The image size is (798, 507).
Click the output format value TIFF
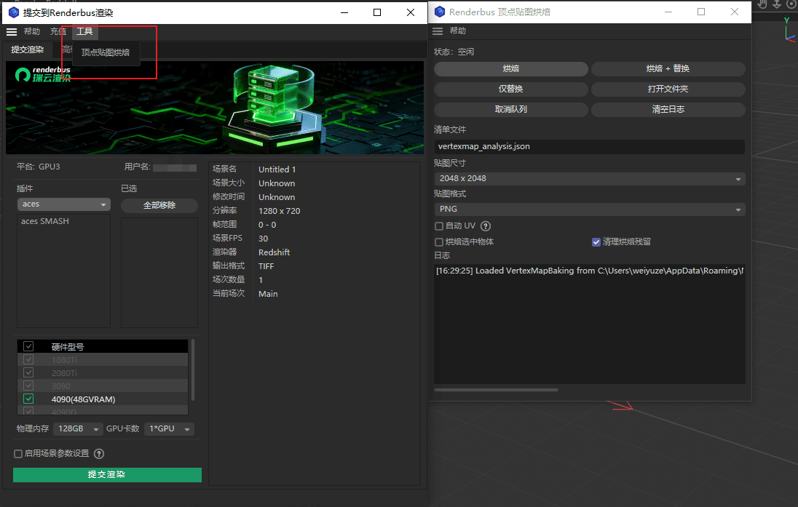click(266, 266)
